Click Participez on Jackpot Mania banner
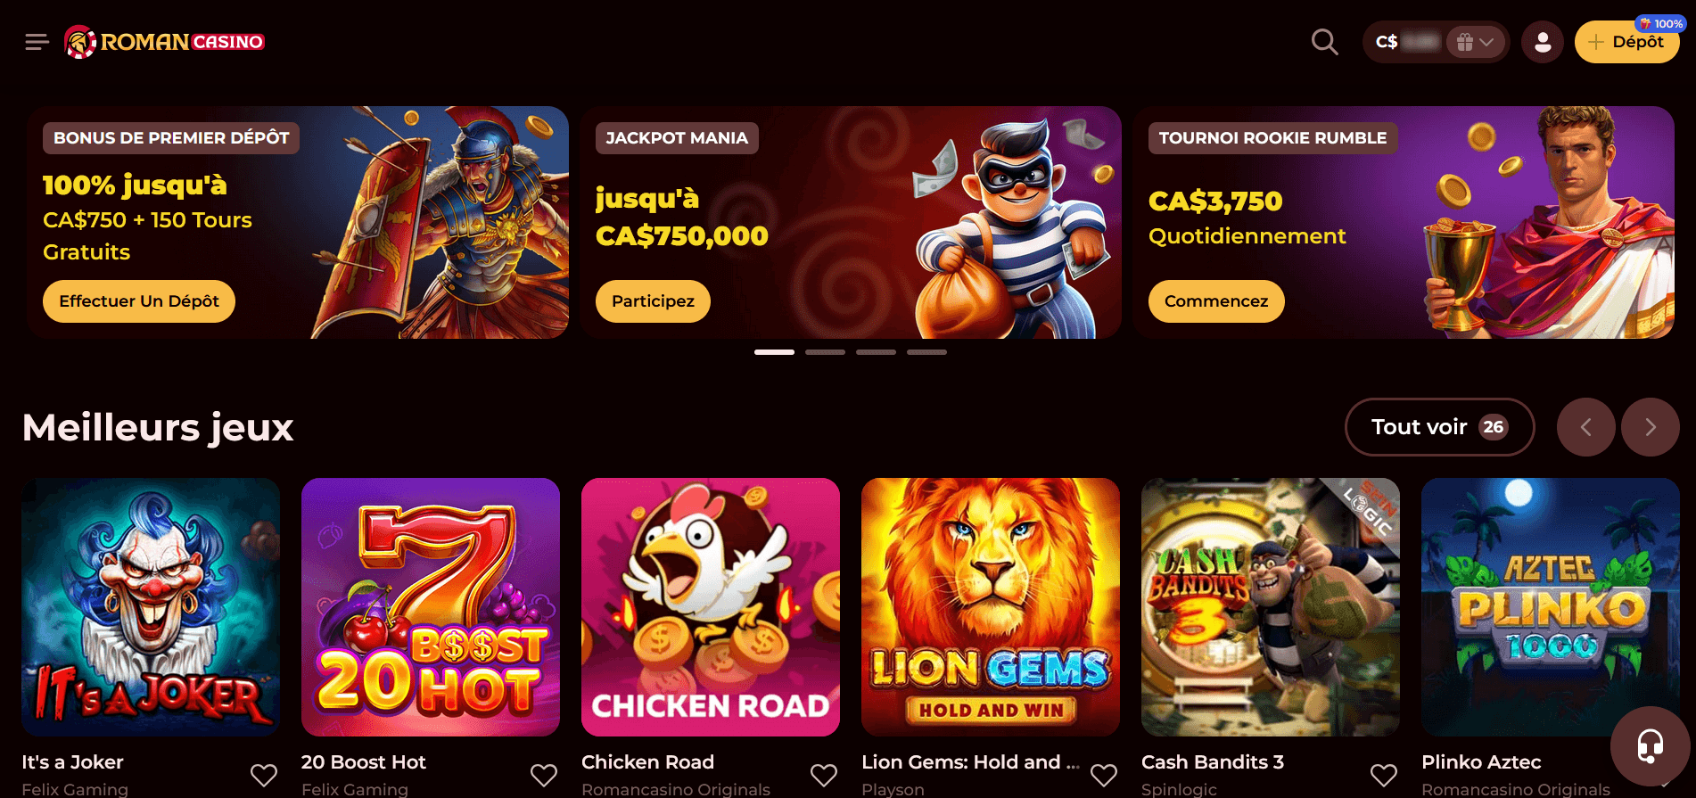1696x798 pixels. (x=653, y=301)
